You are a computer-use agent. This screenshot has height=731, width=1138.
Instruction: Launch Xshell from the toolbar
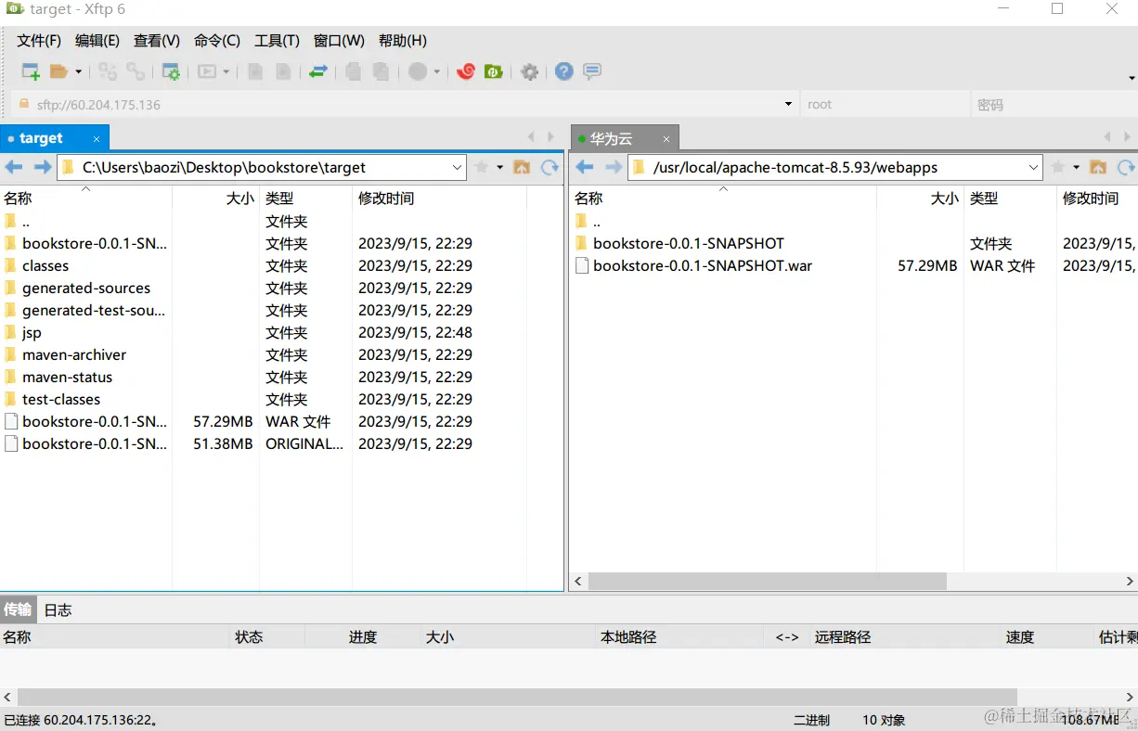[x=465, y=71]
